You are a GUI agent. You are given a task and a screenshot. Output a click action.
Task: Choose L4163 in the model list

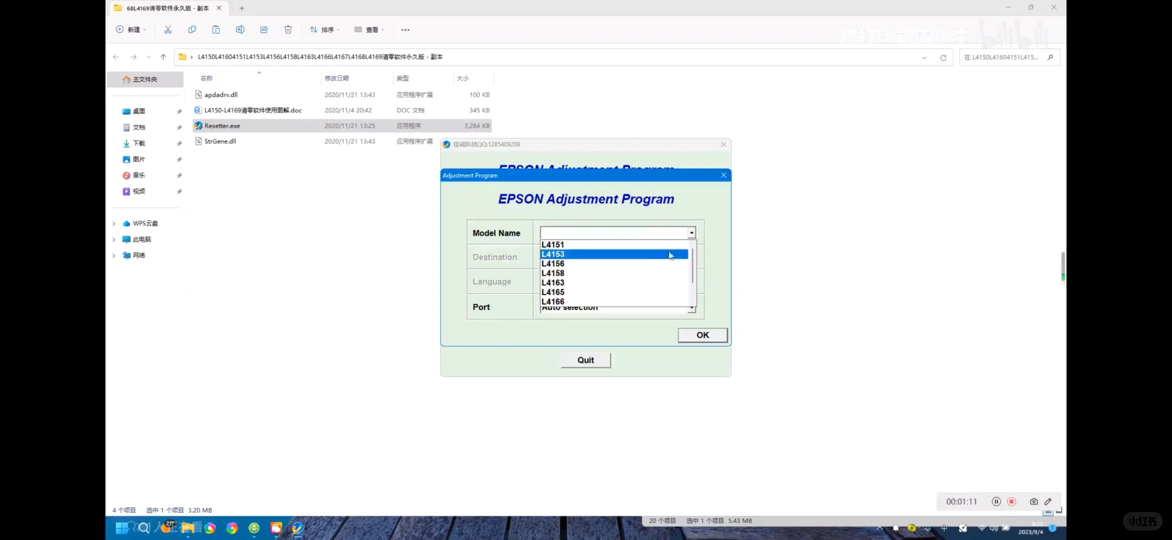point(553,282)
